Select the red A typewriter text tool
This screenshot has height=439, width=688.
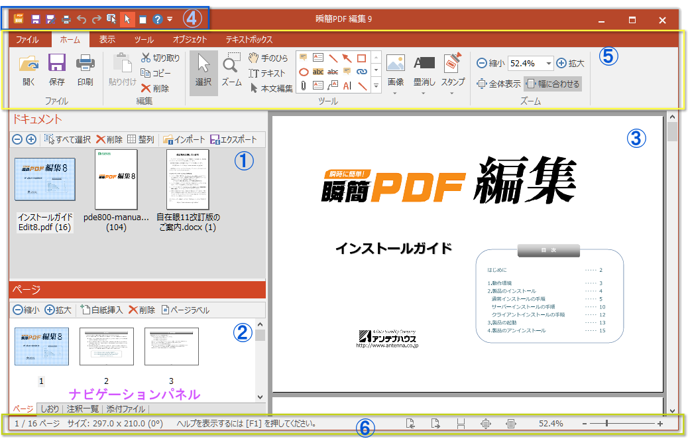click(347, 86)
